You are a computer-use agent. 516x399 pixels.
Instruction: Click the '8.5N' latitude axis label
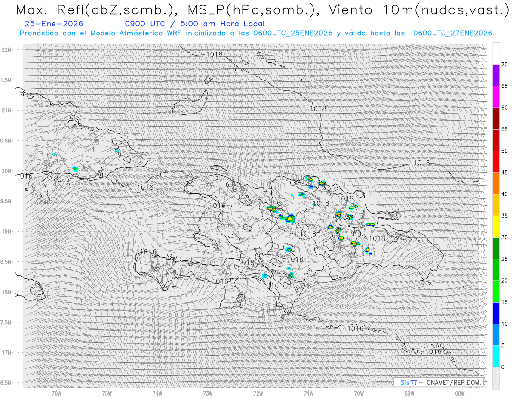6,262
